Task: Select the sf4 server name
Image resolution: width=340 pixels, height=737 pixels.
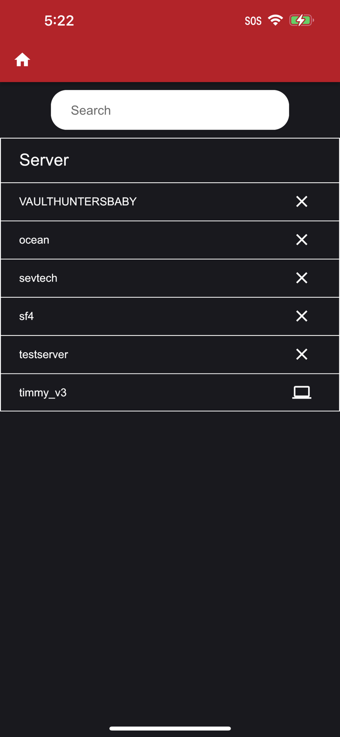Action: [26, 316]
